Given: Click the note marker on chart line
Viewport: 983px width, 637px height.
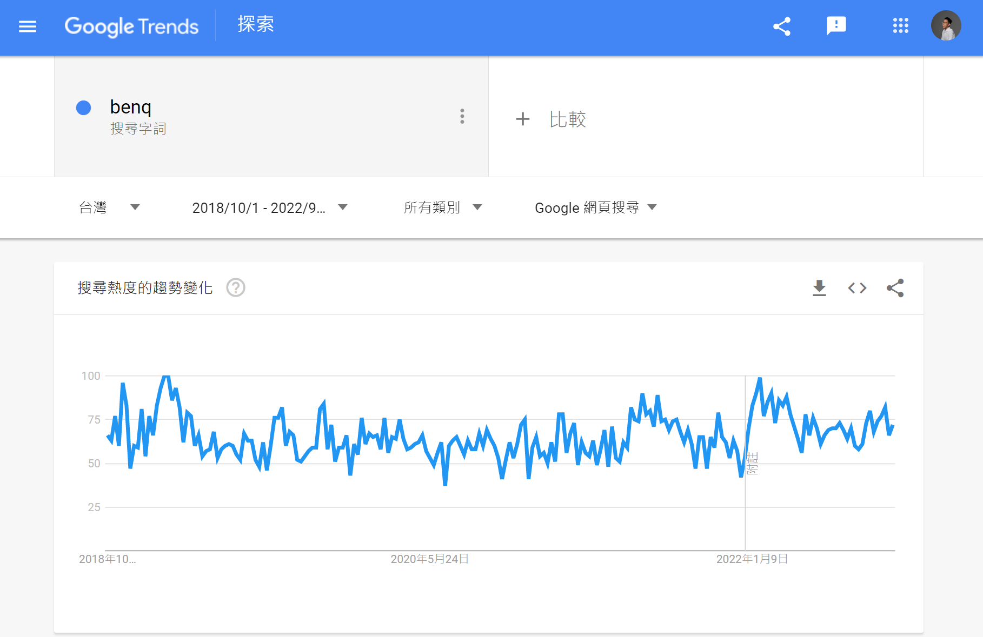Looking at the screenshot, I should pyautogui.click(x=752, y=464).
